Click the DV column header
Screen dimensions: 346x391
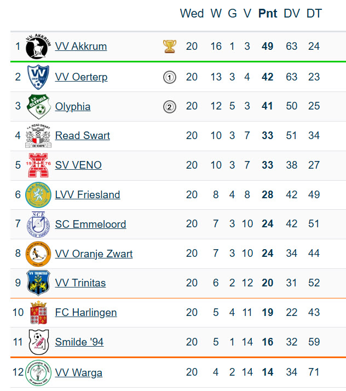tap(292, 14)
